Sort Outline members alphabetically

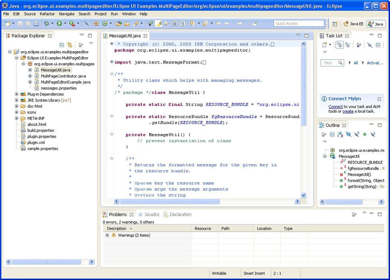pos(340,134)
